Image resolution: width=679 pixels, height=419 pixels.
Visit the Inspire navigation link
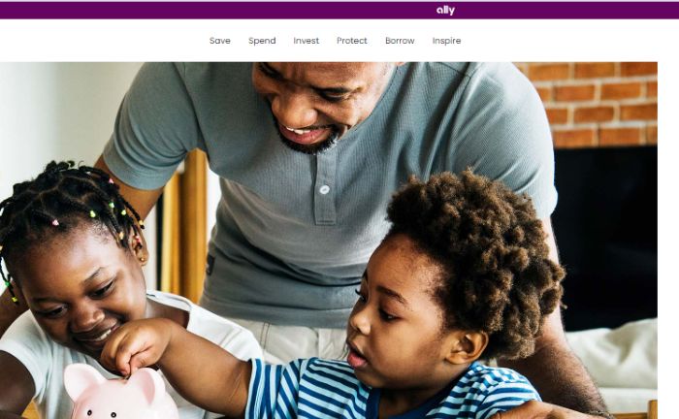point(446,41)
